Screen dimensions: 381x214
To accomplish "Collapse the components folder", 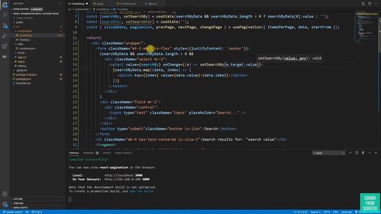I will coord(25,31).
